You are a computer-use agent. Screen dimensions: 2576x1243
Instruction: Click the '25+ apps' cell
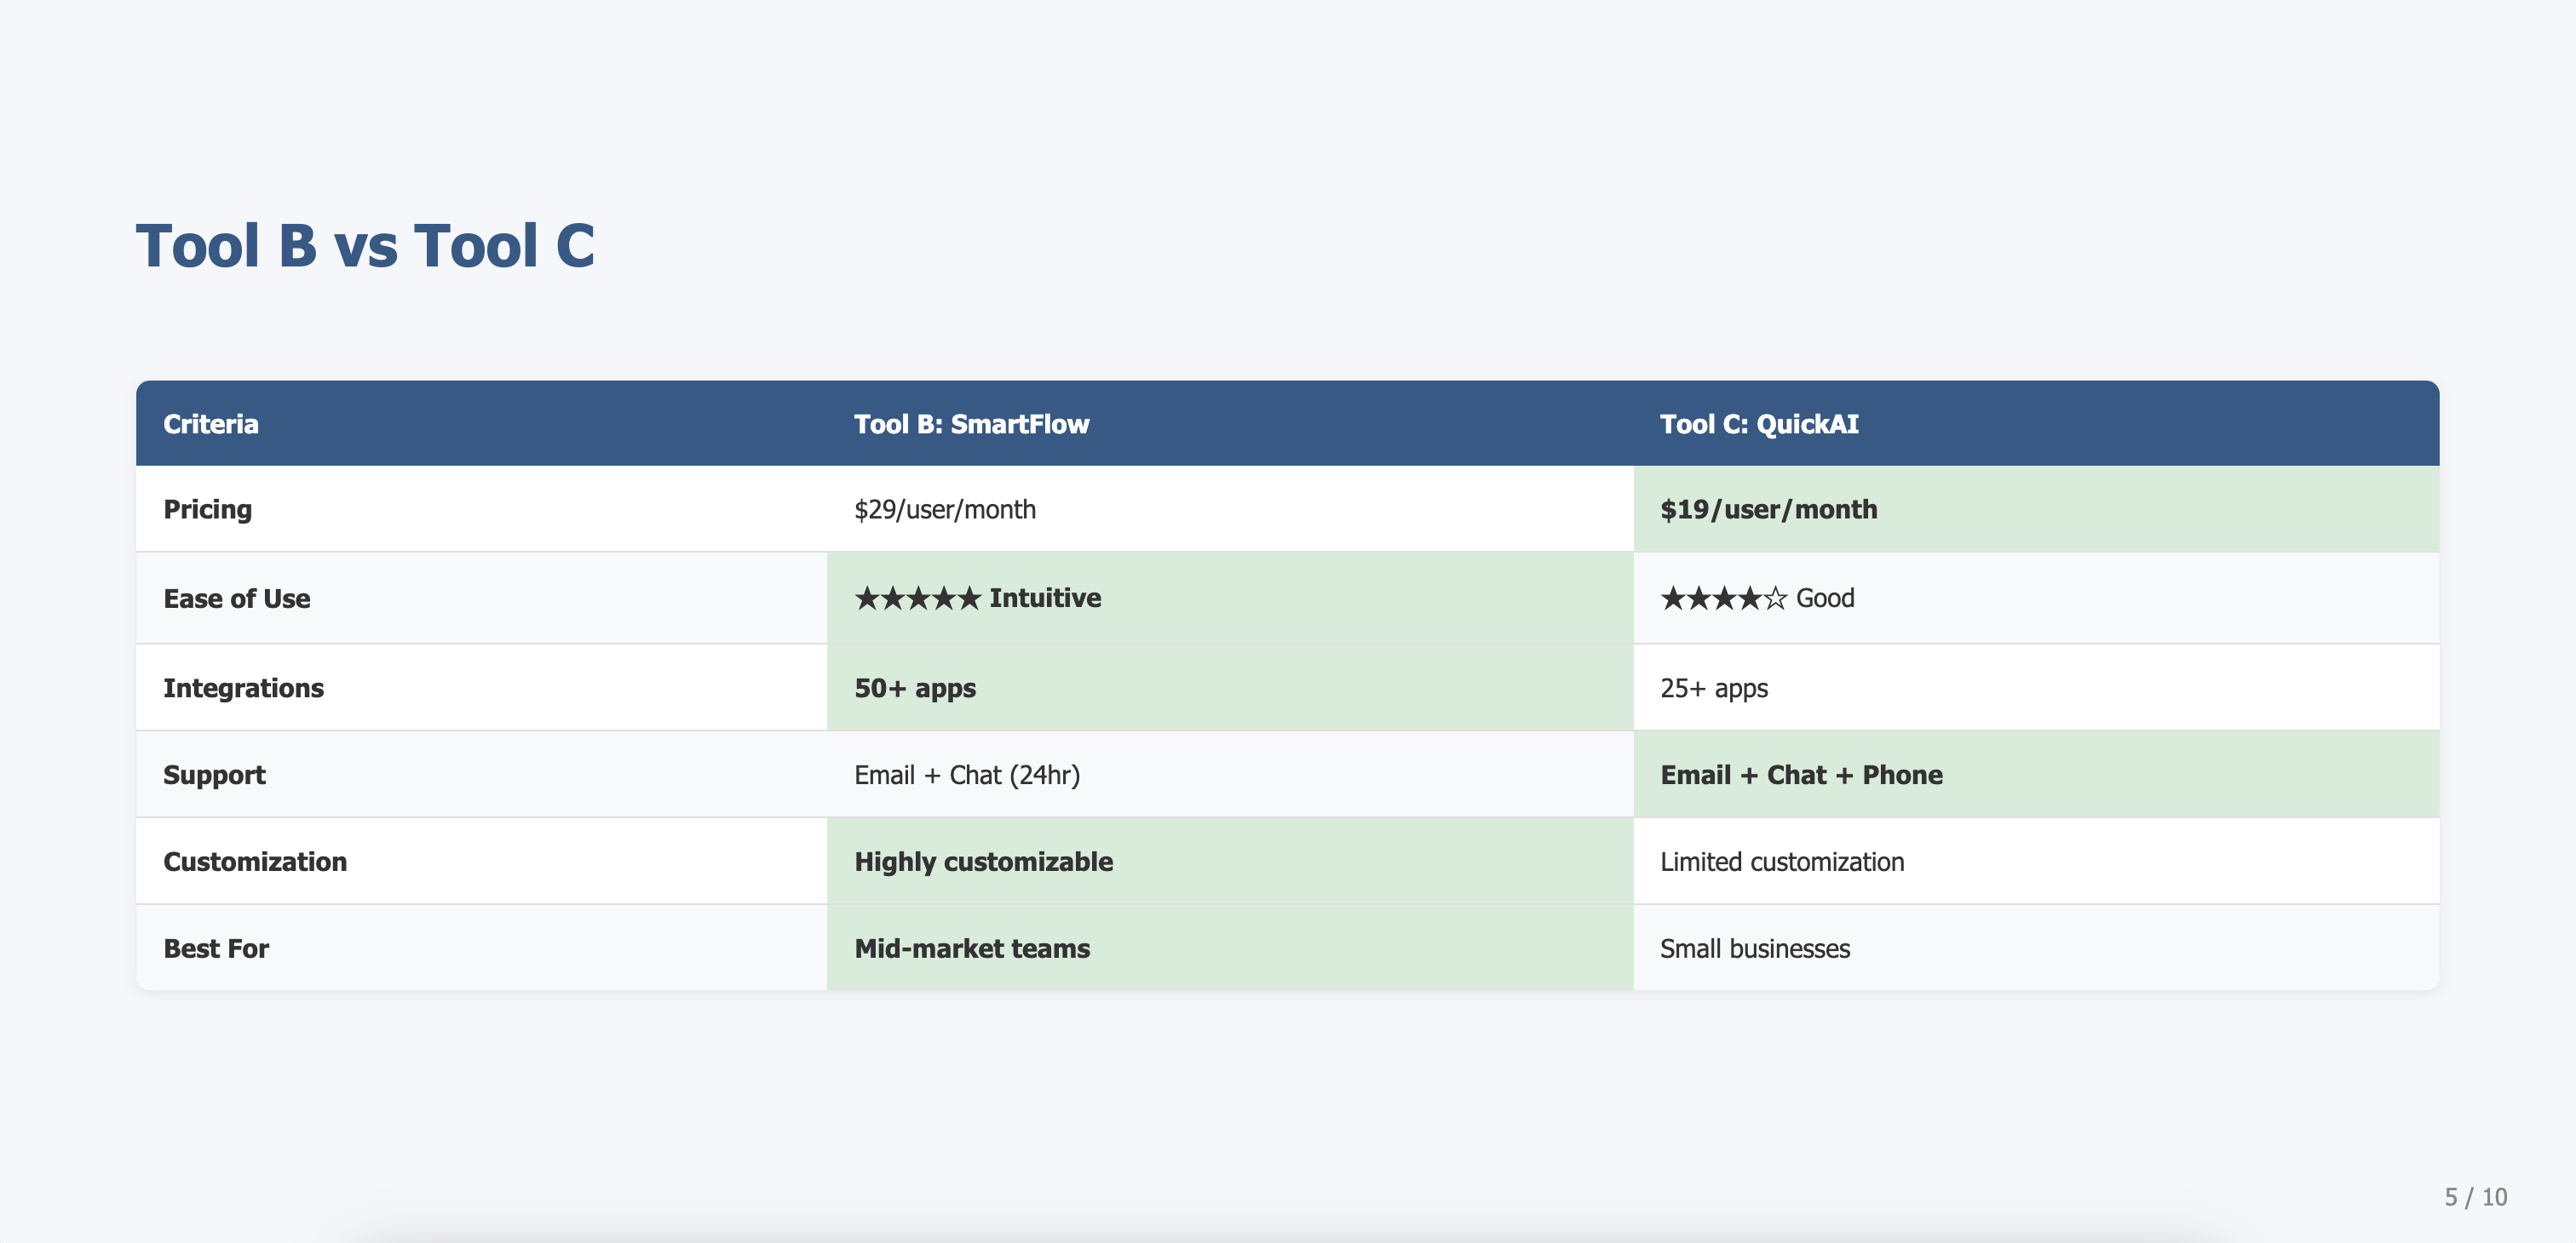point(1714,689)
